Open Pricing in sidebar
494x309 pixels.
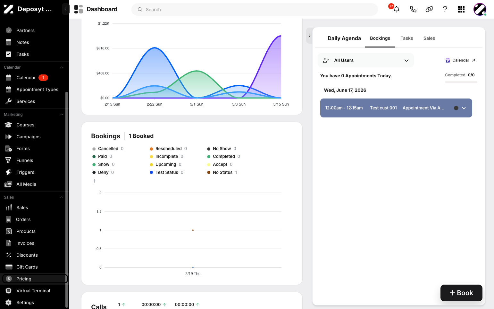point(35,279)
